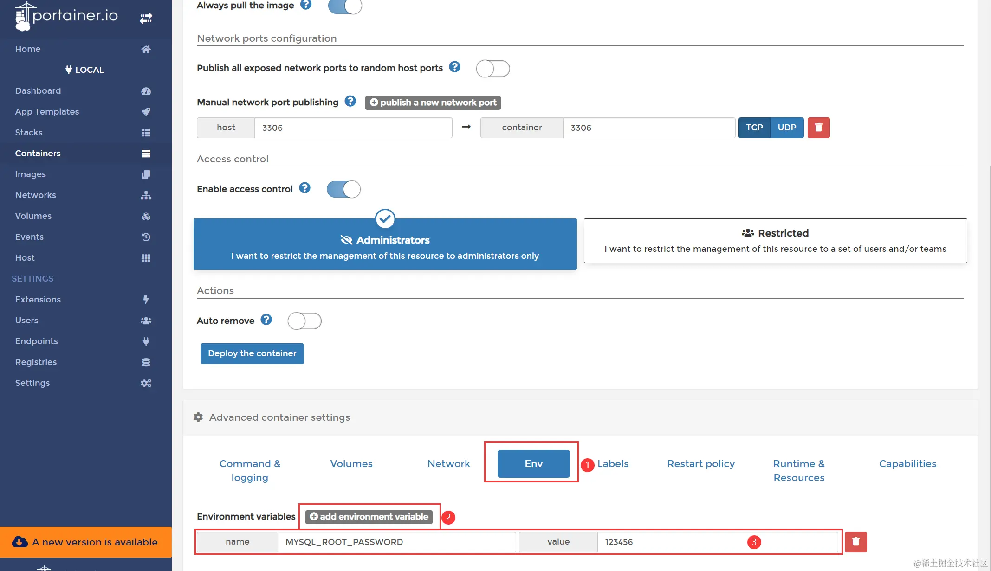
Task: Click help icon beside Auto remove
Action: click(266, 320)
